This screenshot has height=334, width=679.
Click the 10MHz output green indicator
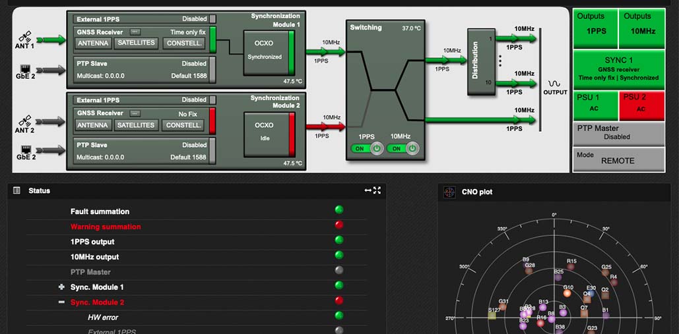(339, 255)
